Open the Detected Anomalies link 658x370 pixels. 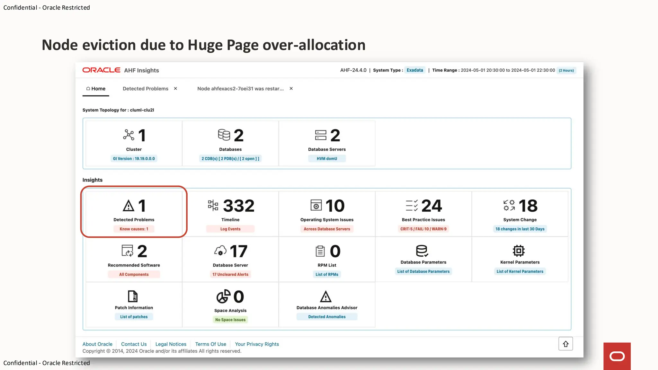coord(327,317)
